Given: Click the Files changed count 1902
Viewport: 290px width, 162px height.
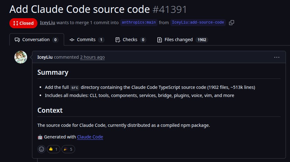Looking at the screenshot, I should [x=202, y=40].
